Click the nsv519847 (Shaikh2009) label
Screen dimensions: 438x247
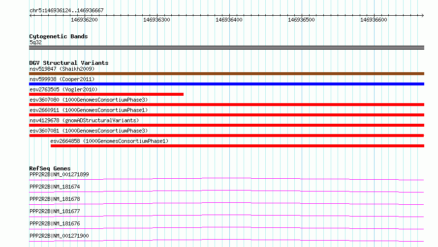(62, 69)
